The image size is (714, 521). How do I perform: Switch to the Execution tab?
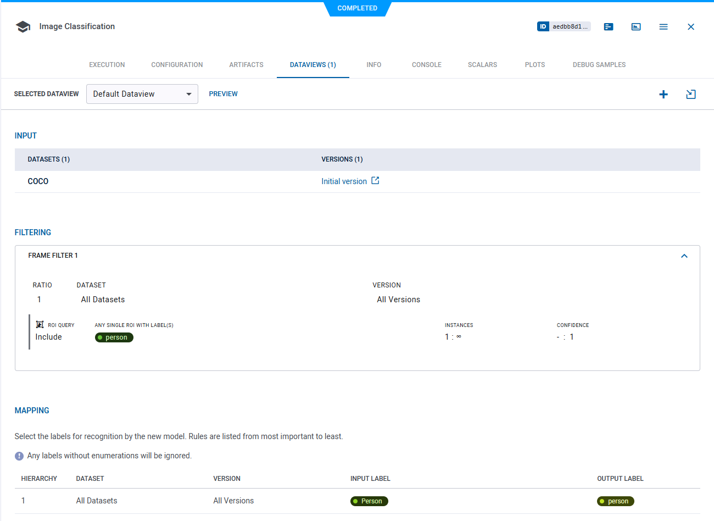pyautogui.click(x=107, y=65)
